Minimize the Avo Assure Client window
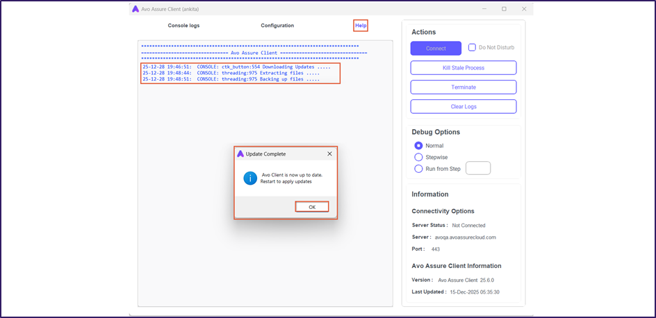 click(485, 9)
